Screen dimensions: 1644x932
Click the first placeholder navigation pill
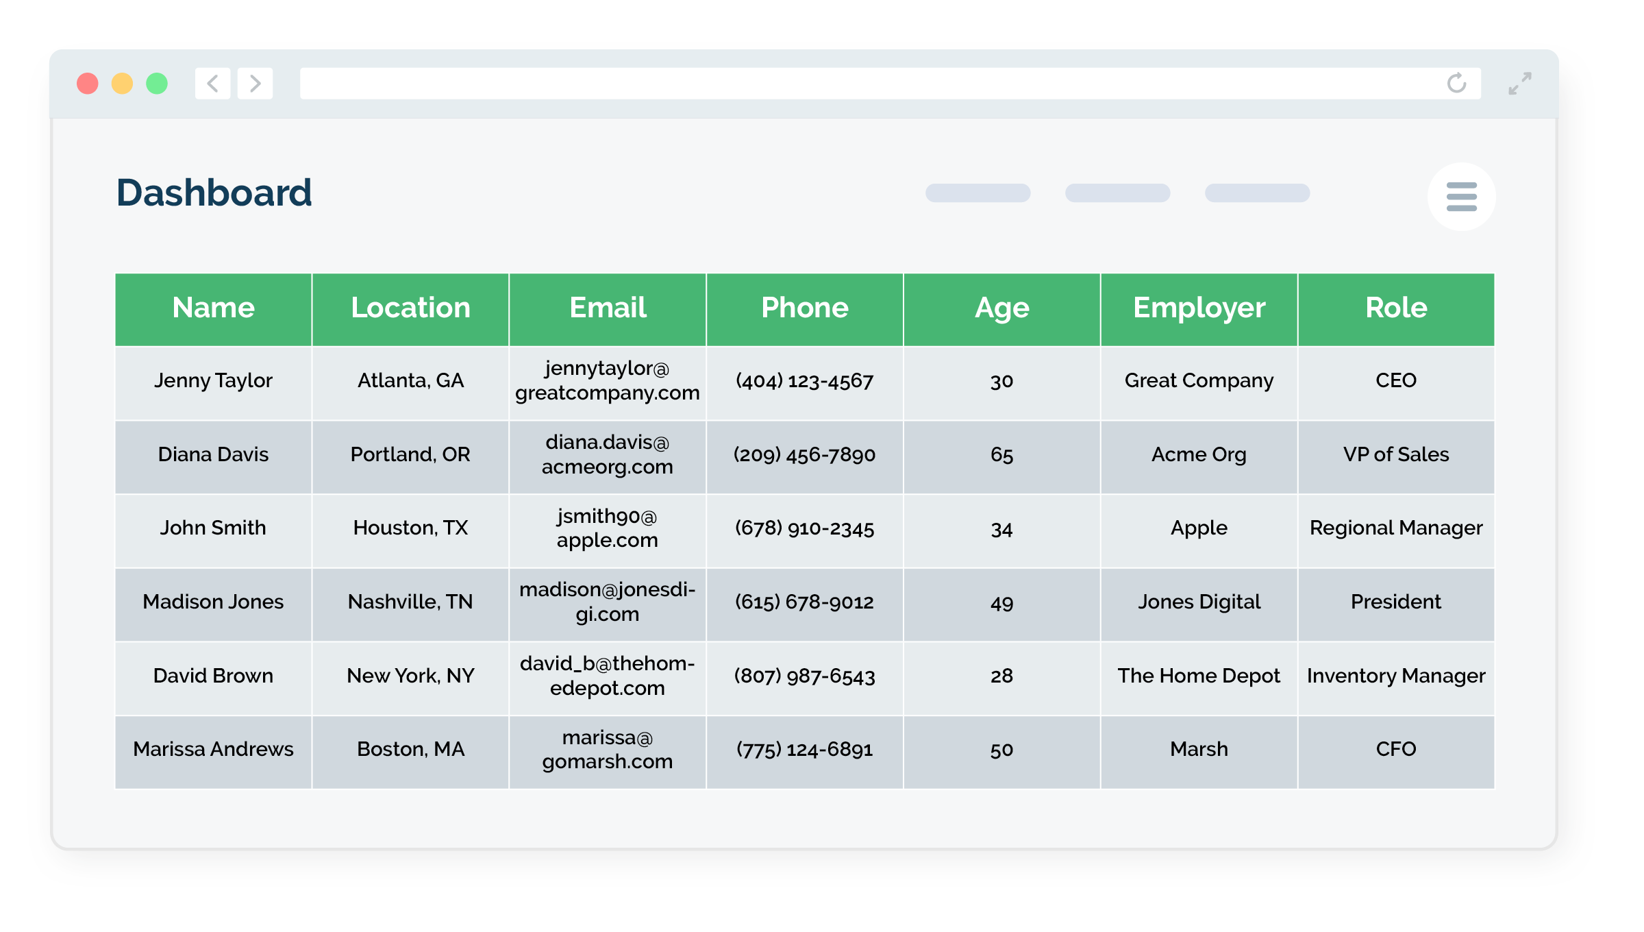(x=976, y=193)
